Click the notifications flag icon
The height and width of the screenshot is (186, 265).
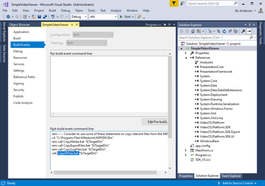click(x=174, y=3)
